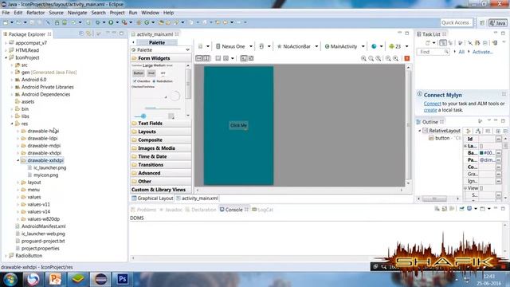Open the Text Fields palette category
The height and width of the screenshot is (287, 510).
[161, 124]
